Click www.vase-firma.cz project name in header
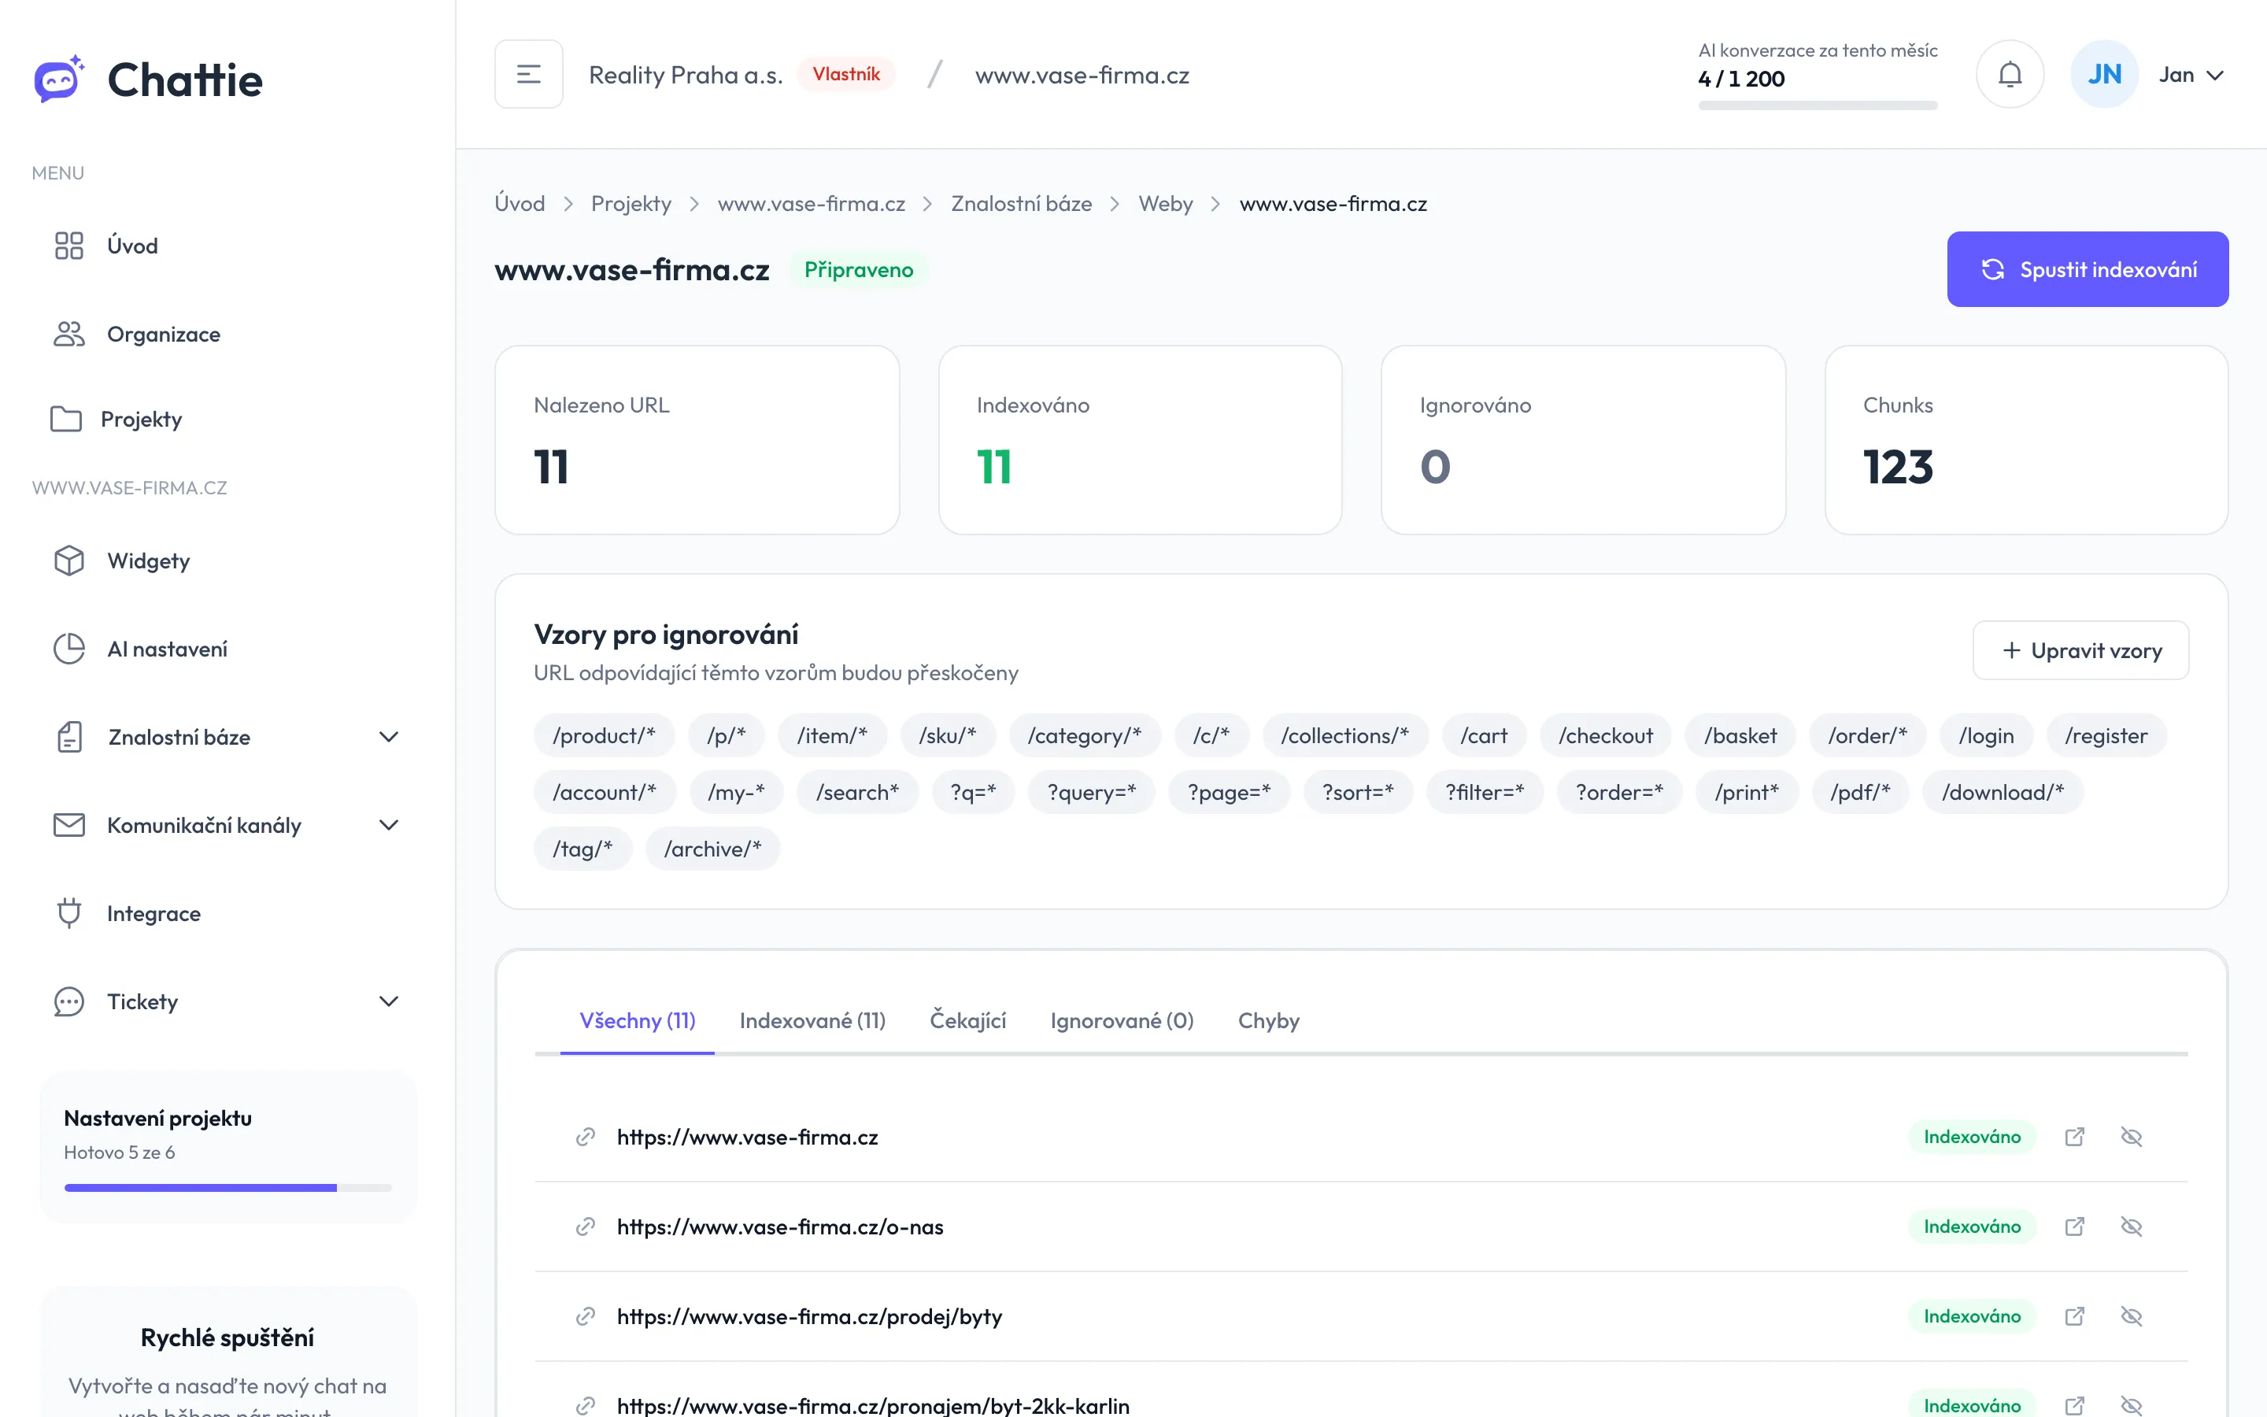 pyautogui.click(x=1082, y=75)
